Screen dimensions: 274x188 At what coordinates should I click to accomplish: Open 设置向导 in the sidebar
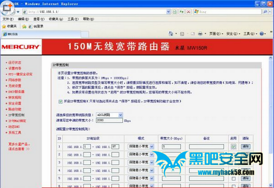point(15,68)
